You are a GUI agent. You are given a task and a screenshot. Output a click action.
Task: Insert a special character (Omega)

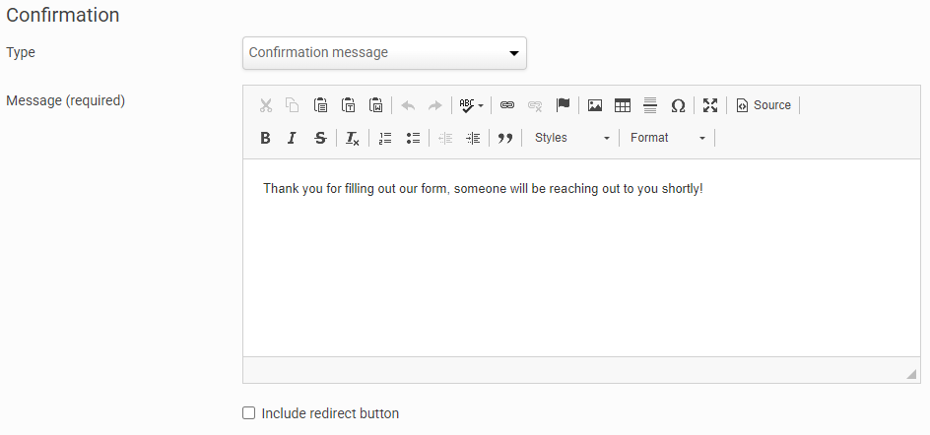pyautogui.click(x=678, y=105)
